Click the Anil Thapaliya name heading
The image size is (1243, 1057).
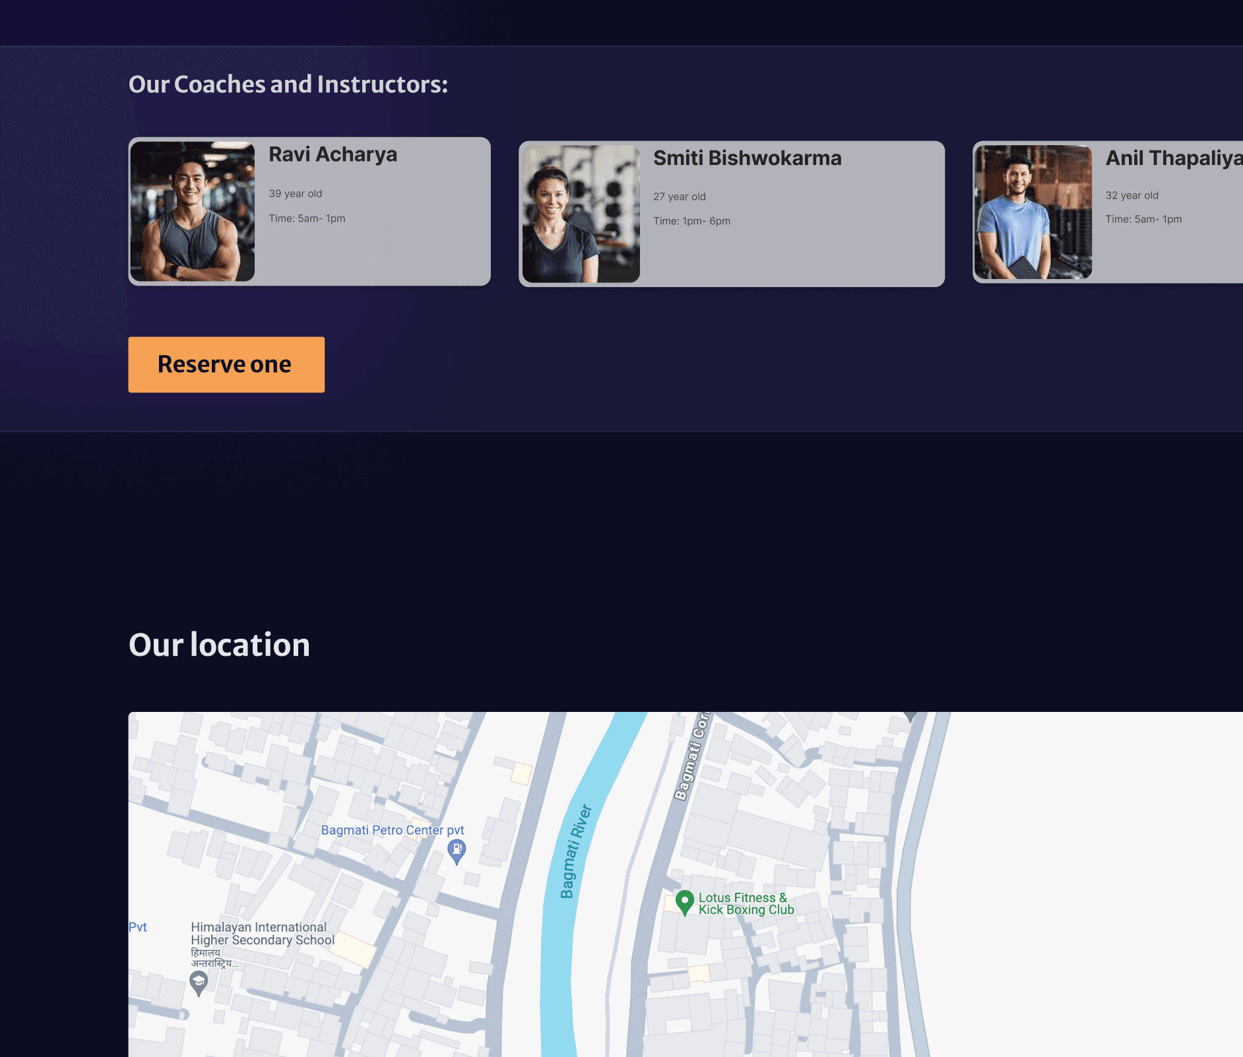tap(1173, 158)
